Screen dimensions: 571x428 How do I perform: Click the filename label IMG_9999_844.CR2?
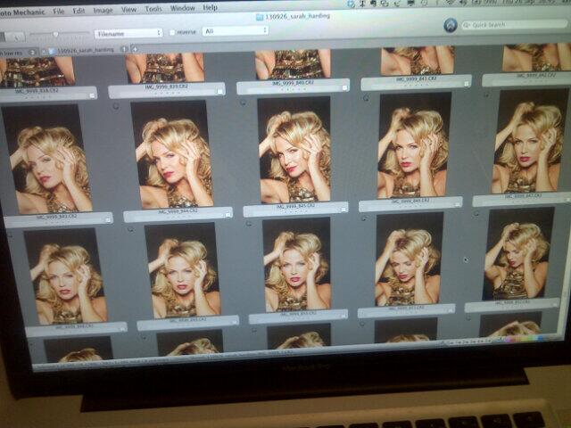coord(178,211)
